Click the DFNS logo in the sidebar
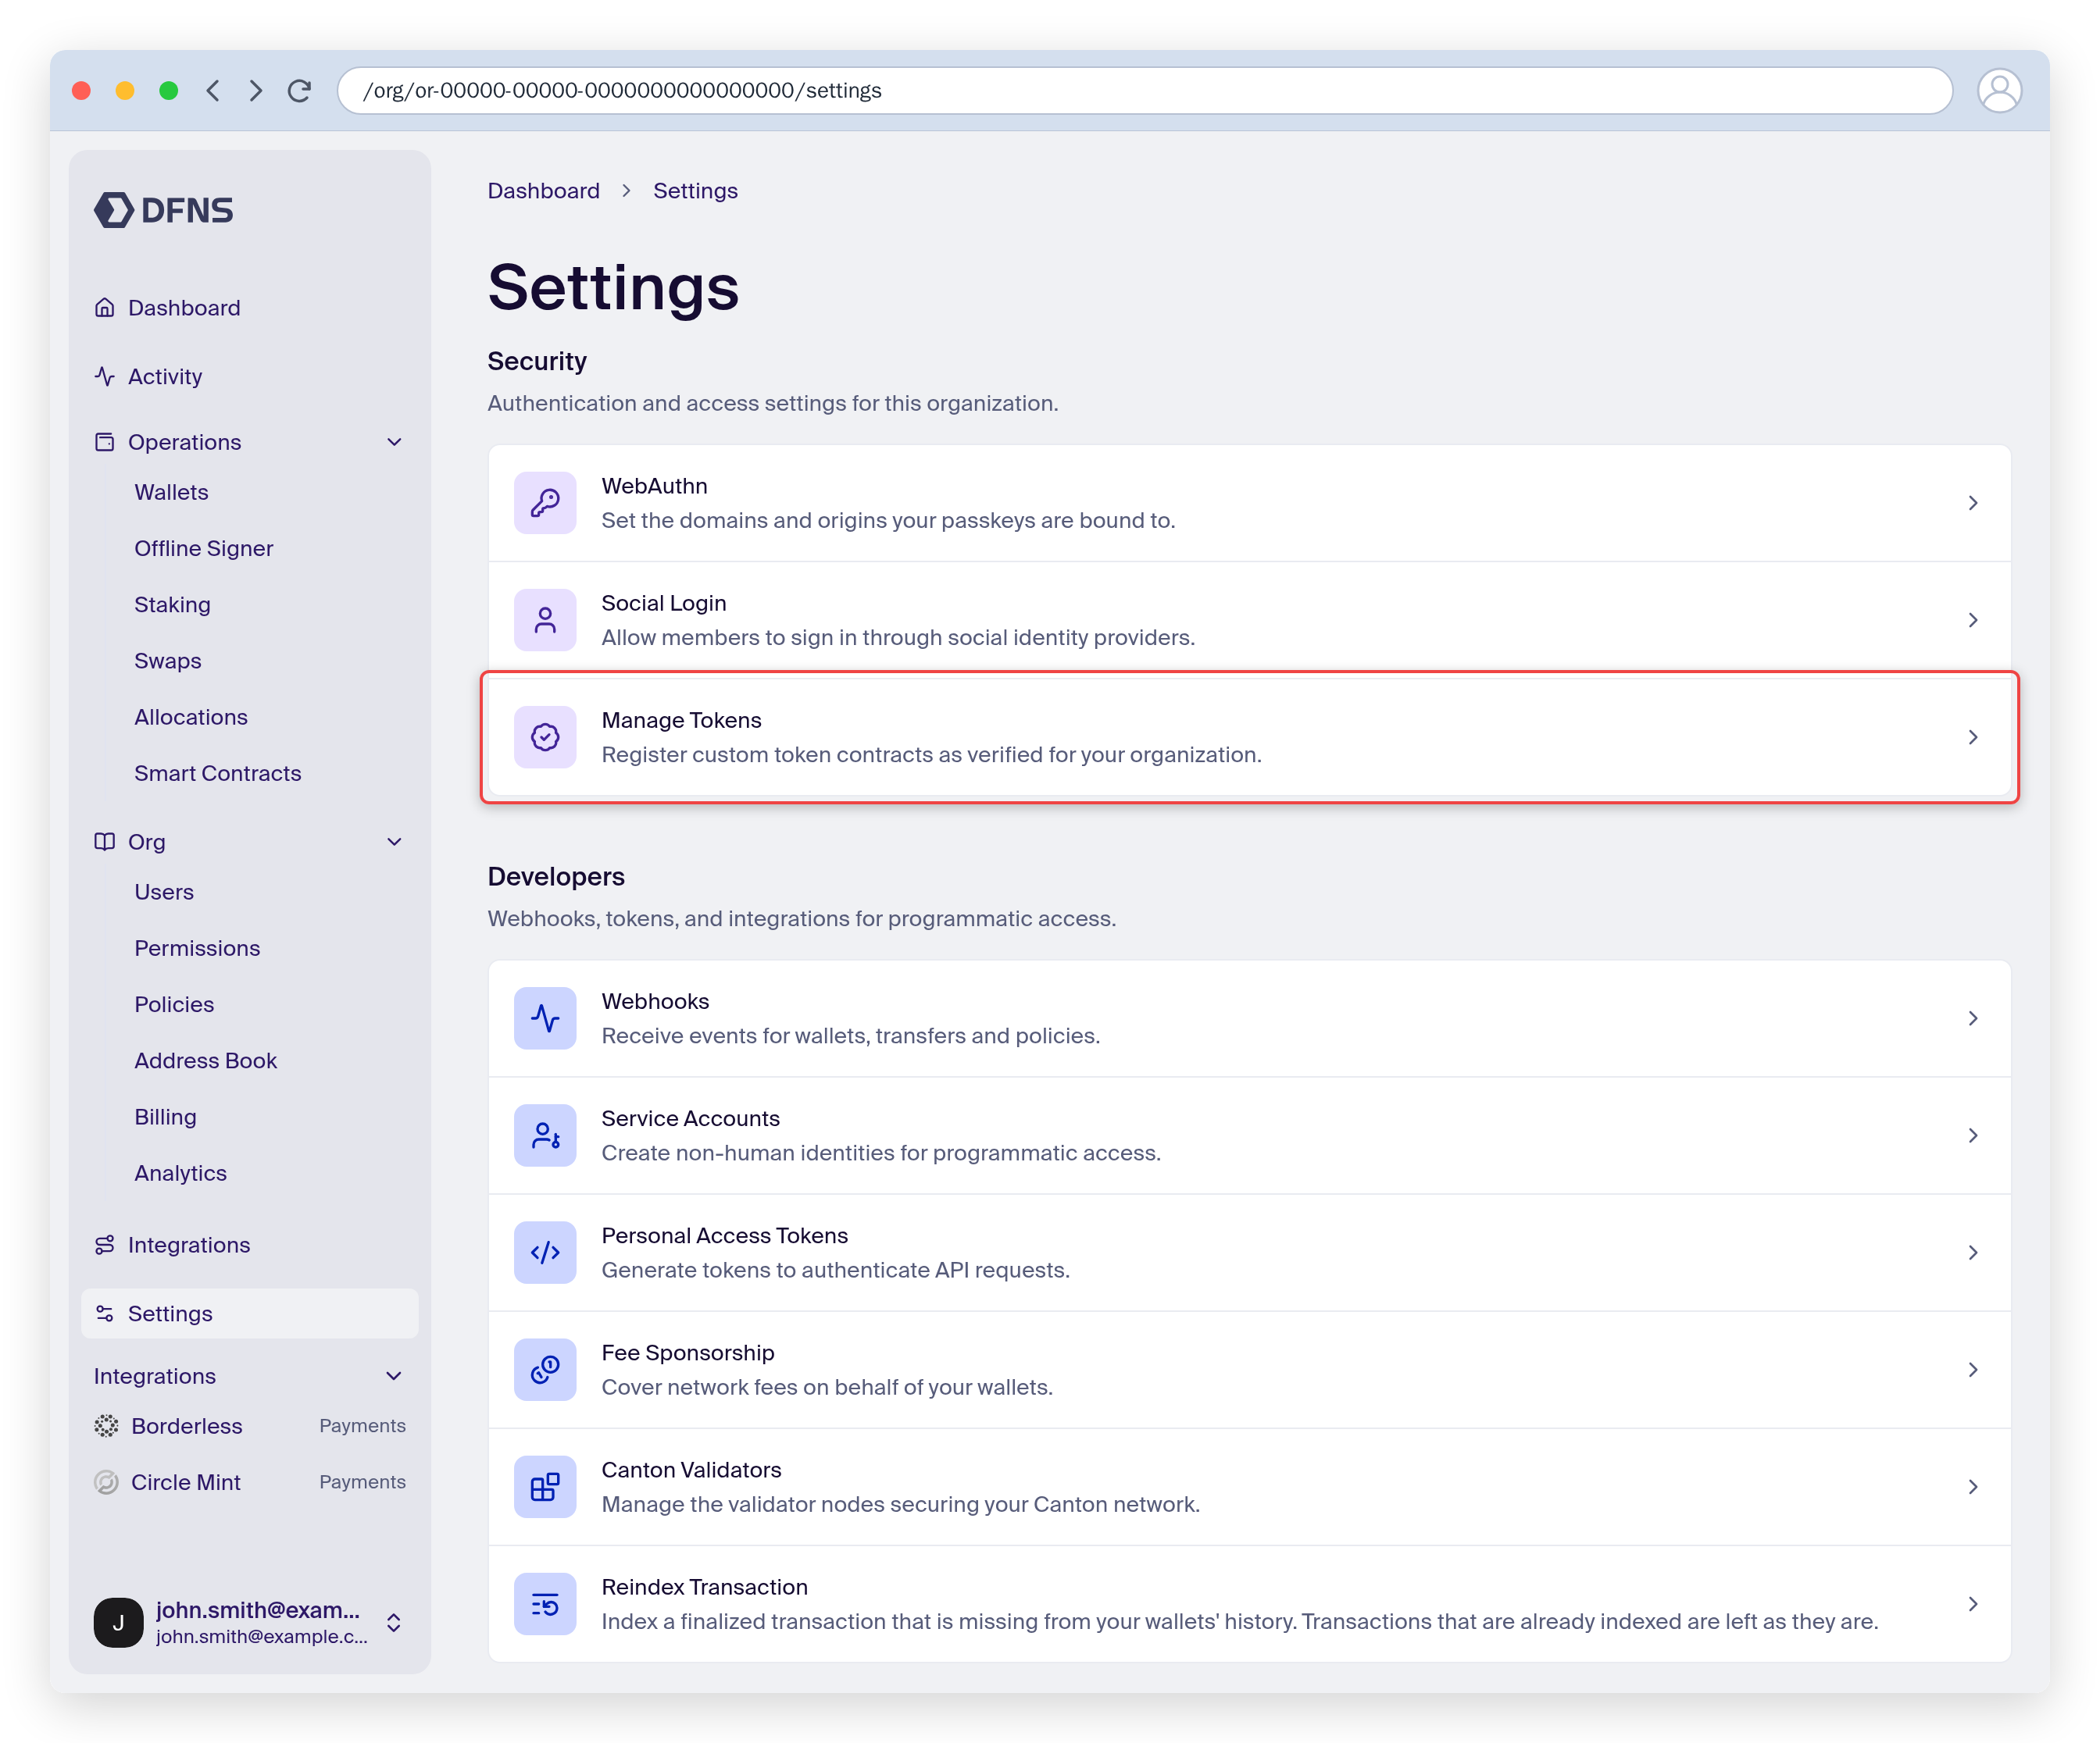The image size is (2100, 1743). (164, 210)
